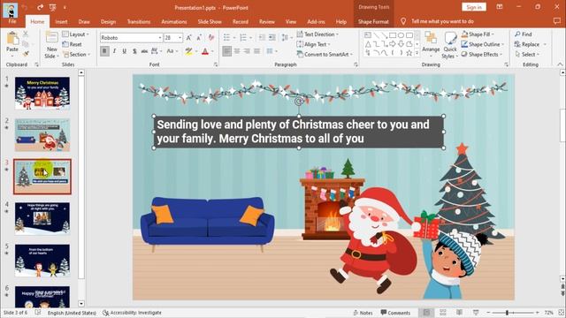The width and height of the screenshot is (566, 318).
Task: Toggle the Comments pane
Action: (395, 313)
